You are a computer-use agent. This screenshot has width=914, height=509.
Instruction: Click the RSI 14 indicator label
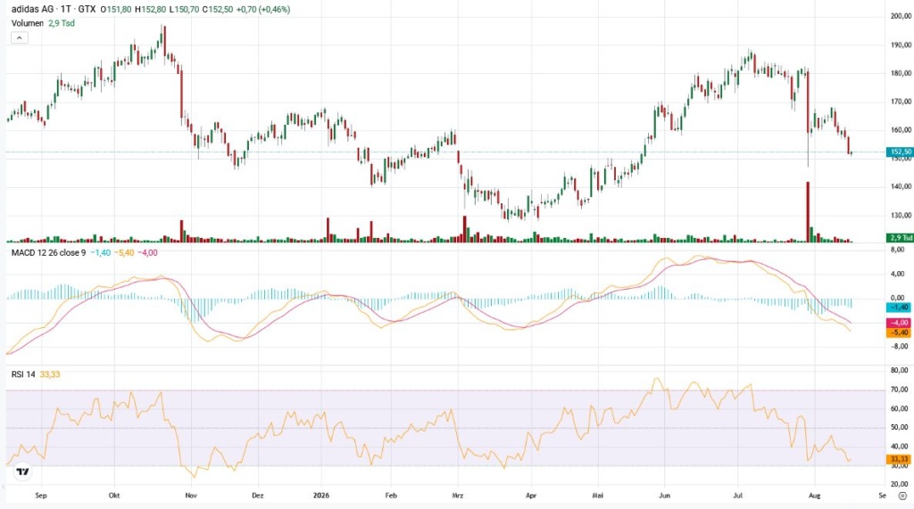click(x=23, y=374)
